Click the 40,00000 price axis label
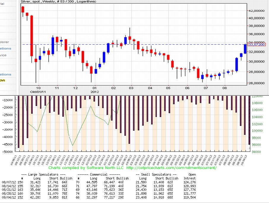269x203 pixels. pyautogui.click(x=257, y=18)
